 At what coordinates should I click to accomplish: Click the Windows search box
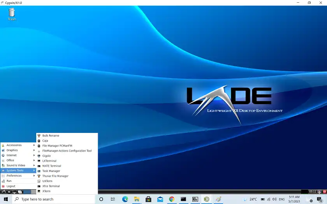coord(53,199)
